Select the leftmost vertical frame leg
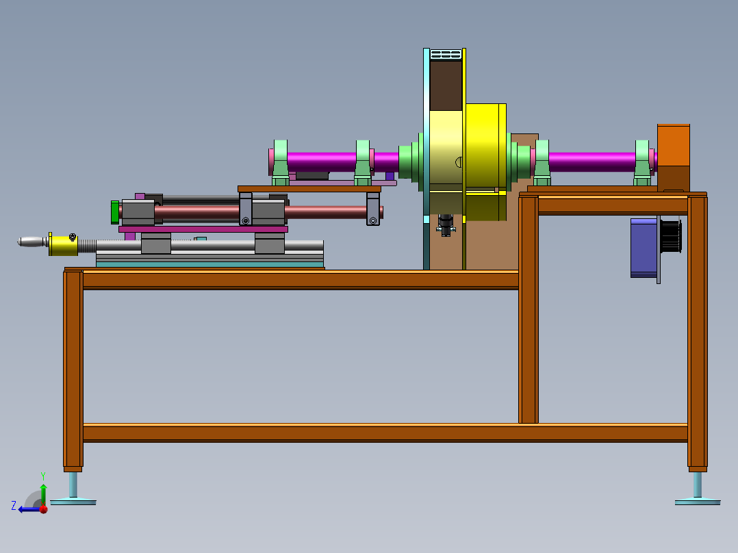 (73, 370)
